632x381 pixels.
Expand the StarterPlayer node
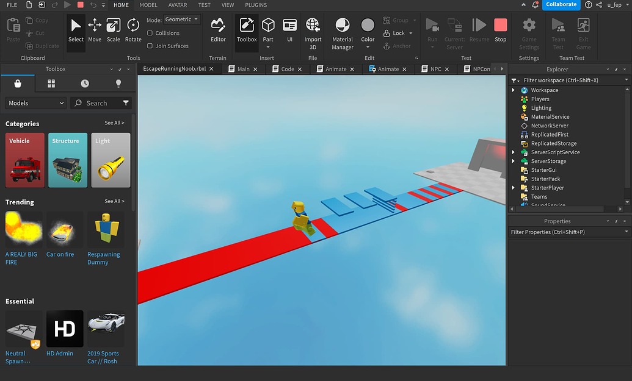pos(513,188)
